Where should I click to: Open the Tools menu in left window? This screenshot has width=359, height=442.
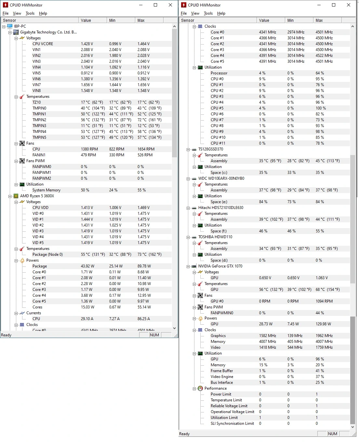point(30,13)
